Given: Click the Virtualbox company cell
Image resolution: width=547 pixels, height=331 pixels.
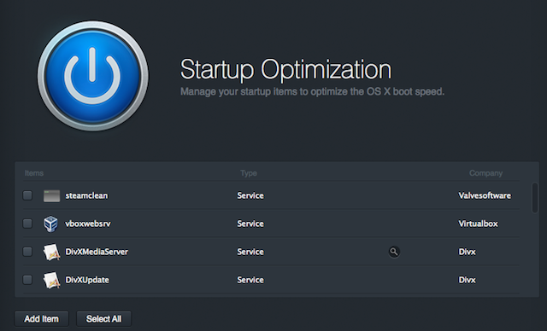Looking at the screenshot, I should (x=478, y=224).
